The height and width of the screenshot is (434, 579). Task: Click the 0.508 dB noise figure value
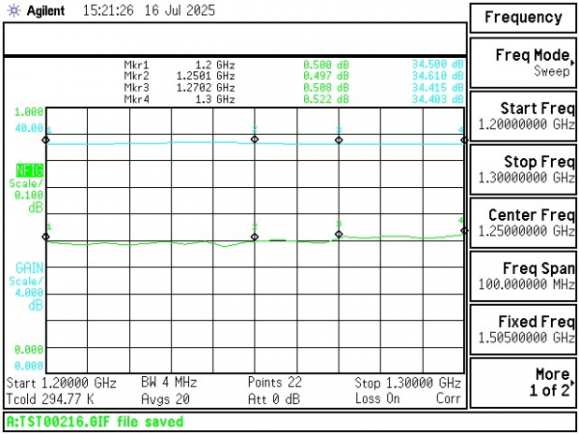(x=326, y=88)
